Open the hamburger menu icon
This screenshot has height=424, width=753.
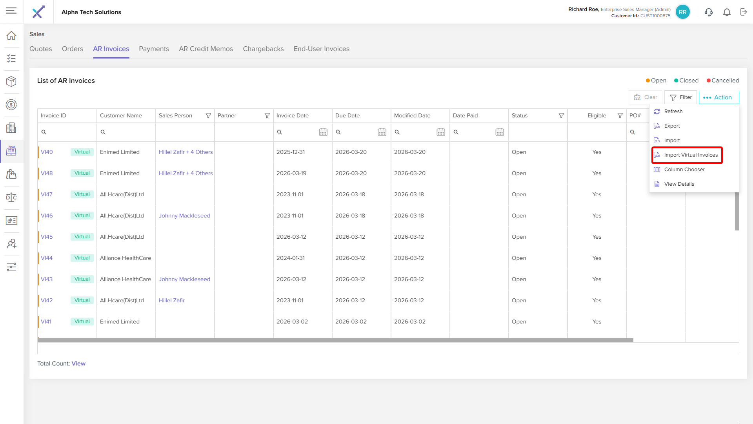tap(11, 11)
